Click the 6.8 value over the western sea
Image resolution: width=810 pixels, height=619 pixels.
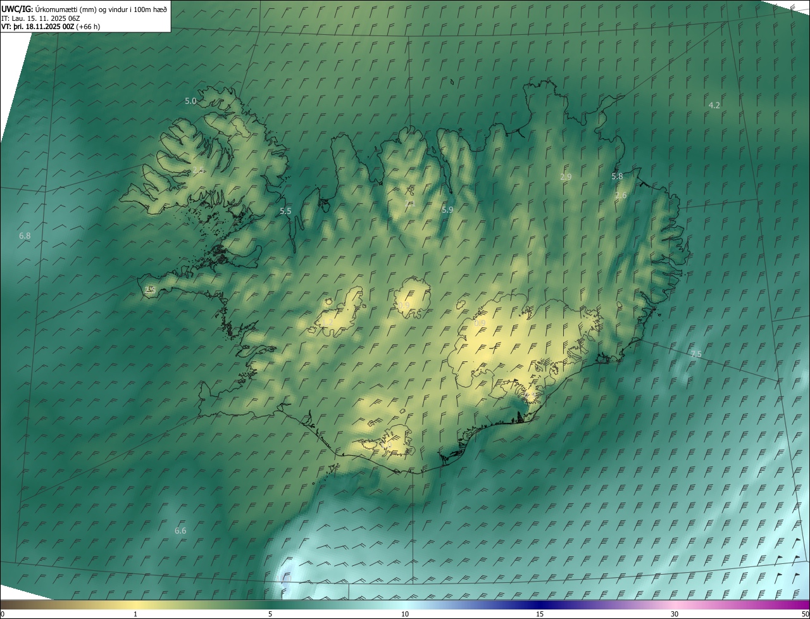point(25,235)
